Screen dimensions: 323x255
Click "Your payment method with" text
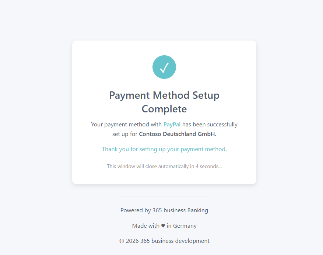126,125
